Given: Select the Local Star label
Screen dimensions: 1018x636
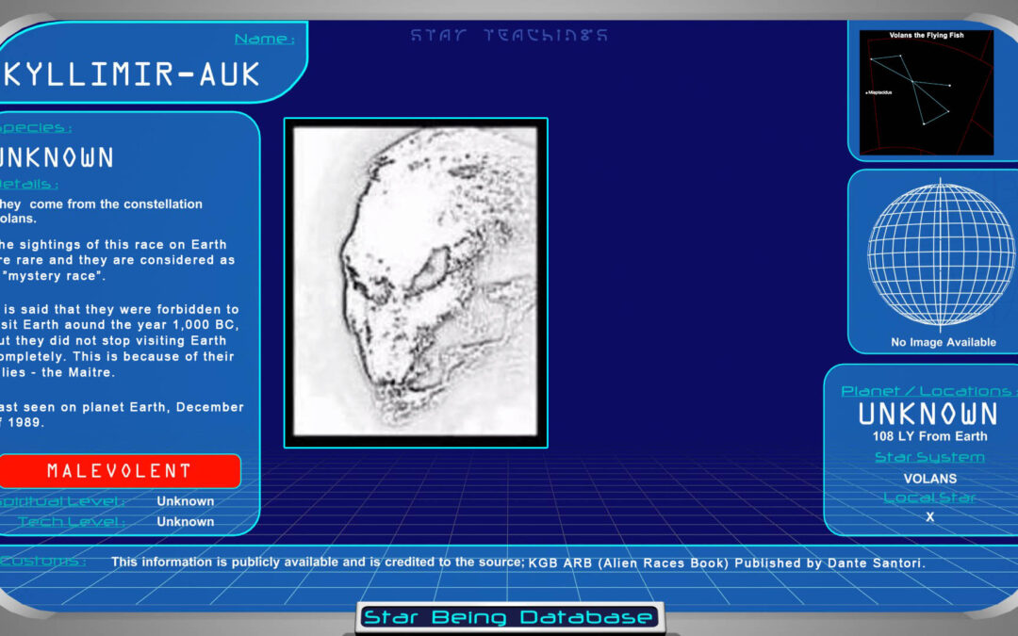Looking at the screenshot, I should tap(929, 497).
